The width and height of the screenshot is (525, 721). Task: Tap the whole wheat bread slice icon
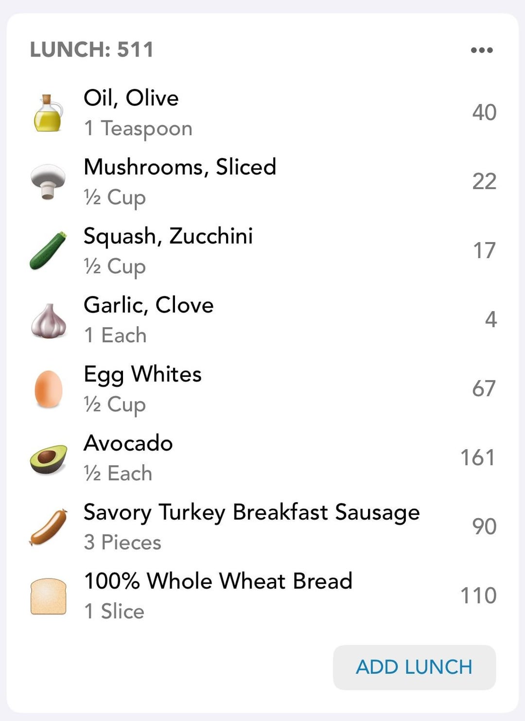tap(48, 597)
